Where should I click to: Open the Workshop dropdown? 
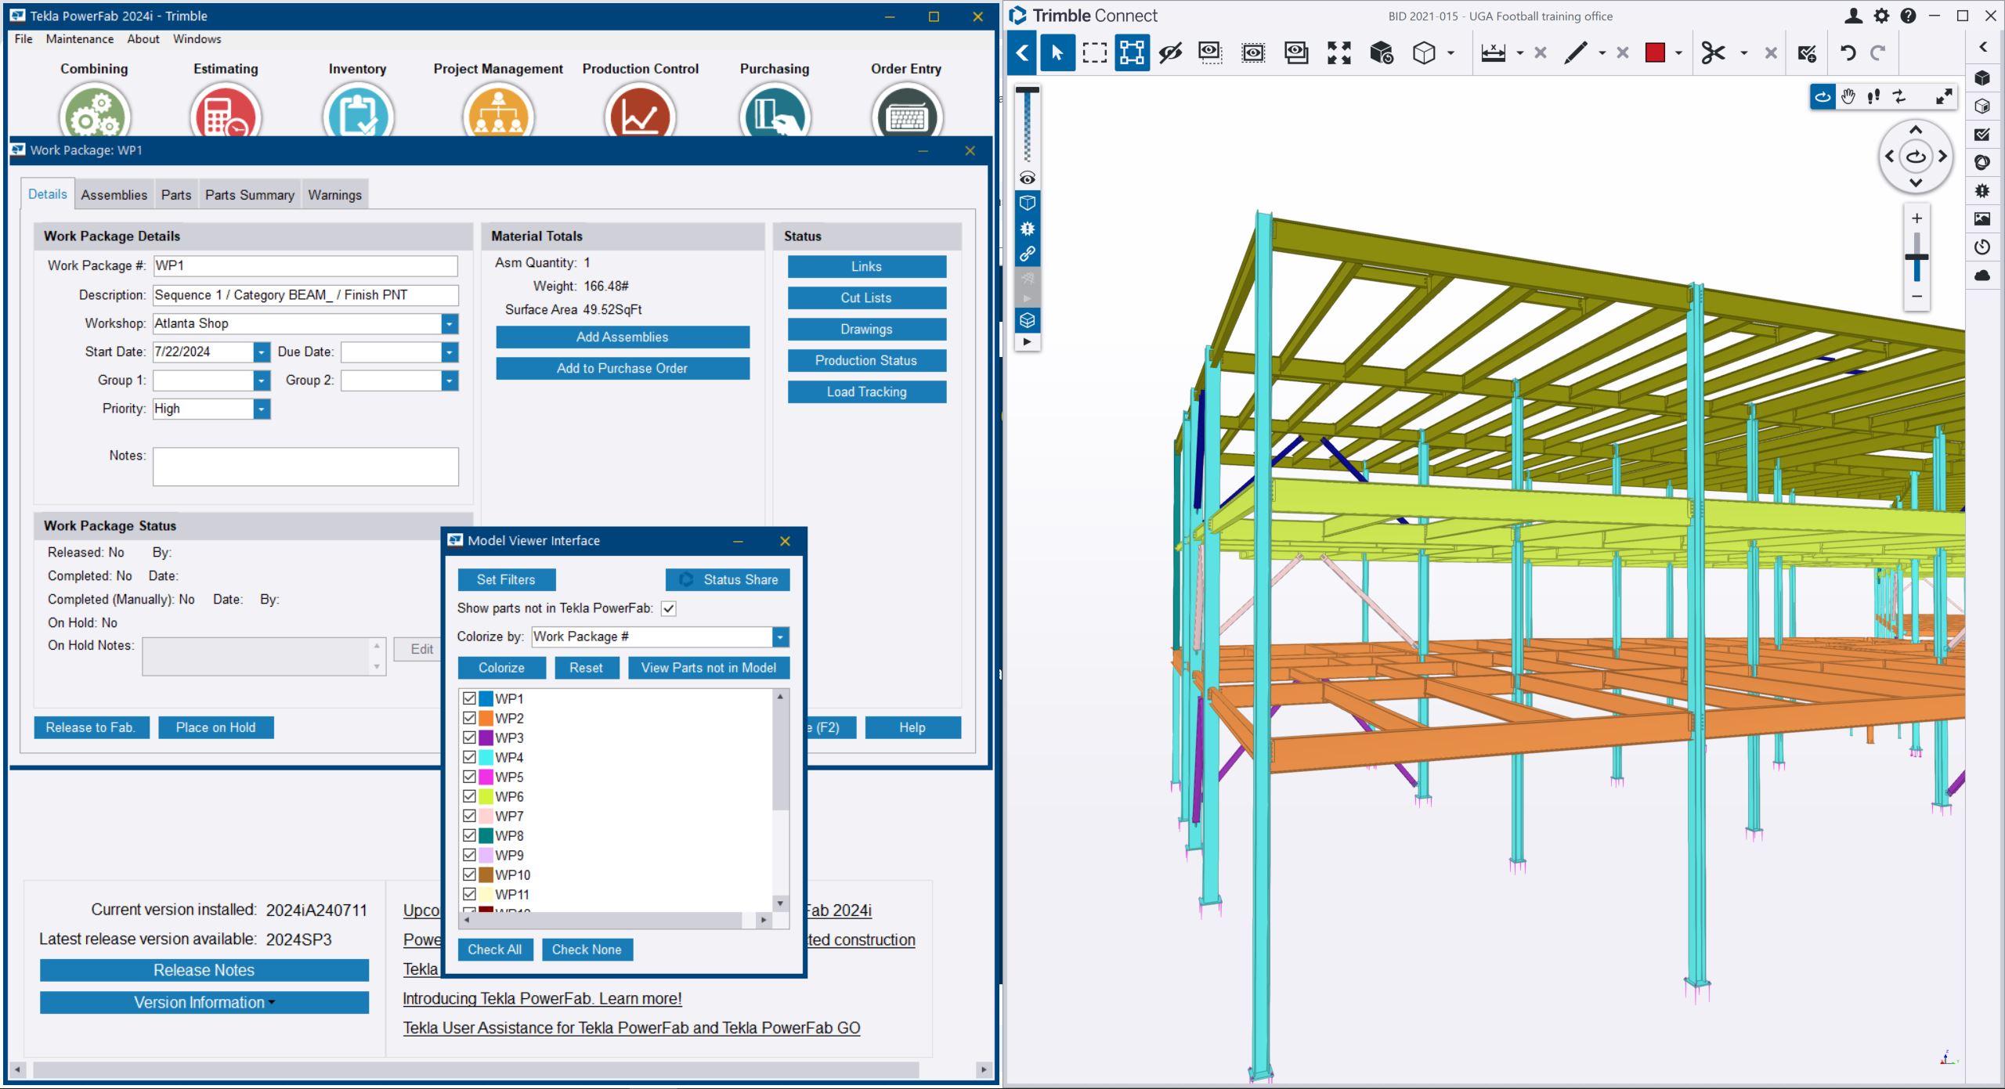[x=450, y=323]
